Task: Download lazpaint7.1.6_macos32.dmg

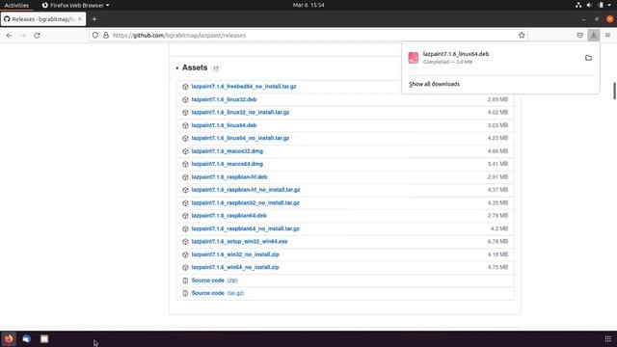Action: tap(228, 151)
